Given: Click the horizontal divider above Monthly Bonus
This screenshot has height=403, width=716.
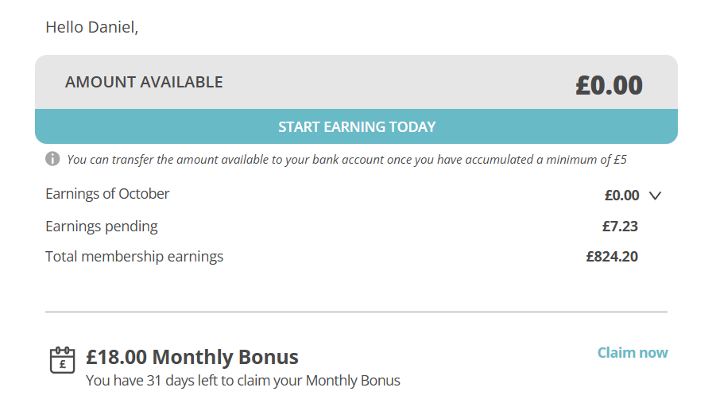Looking at the screenshot, I should (356, 312).
